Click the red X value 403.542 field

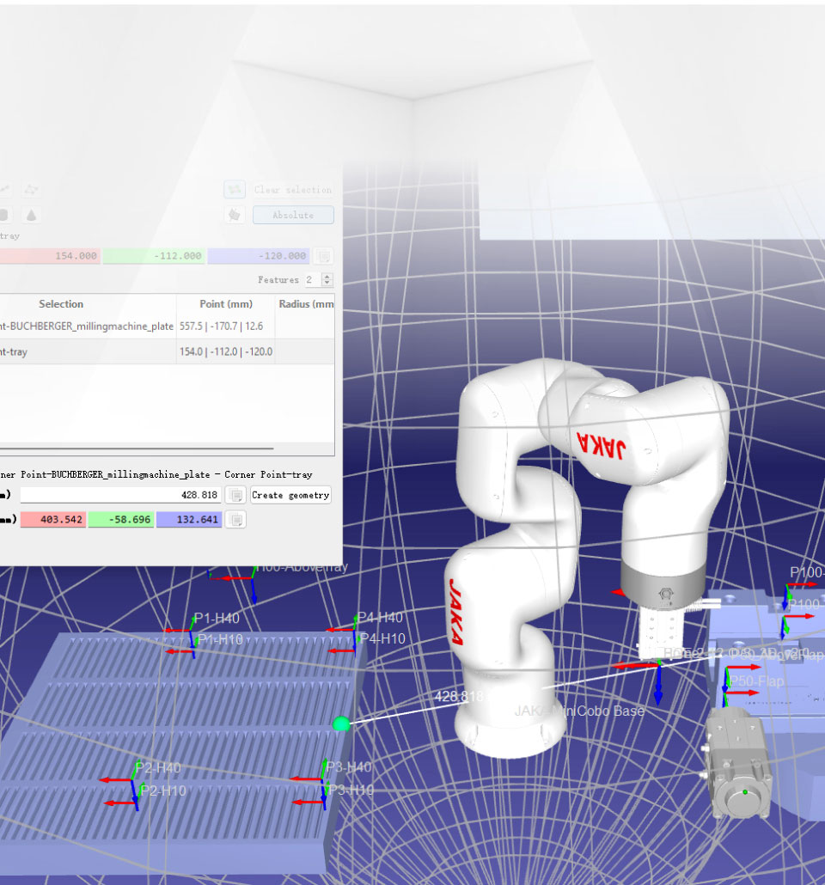[53, 519]
